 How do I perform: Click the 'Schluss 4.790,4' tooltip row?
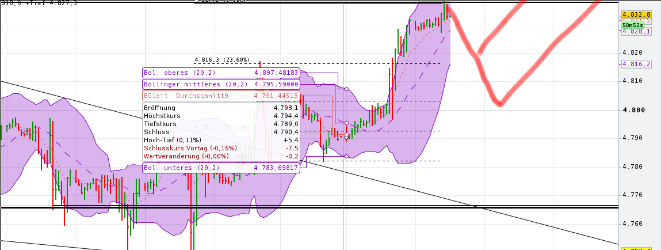click(221, 132)
